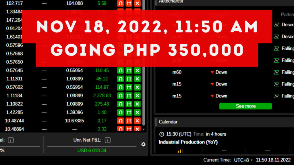Click the Down direction in the m60 row
Viewport: 294px width, 165px height.
point(219,72)
